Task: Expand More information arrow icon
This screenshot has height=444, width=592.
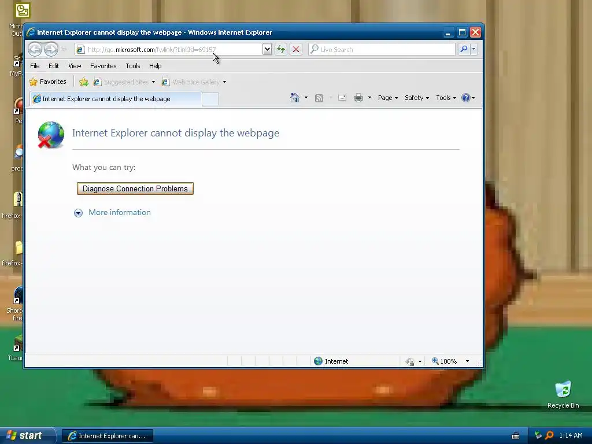Action: pyautogui.click(x=78, y=213)
